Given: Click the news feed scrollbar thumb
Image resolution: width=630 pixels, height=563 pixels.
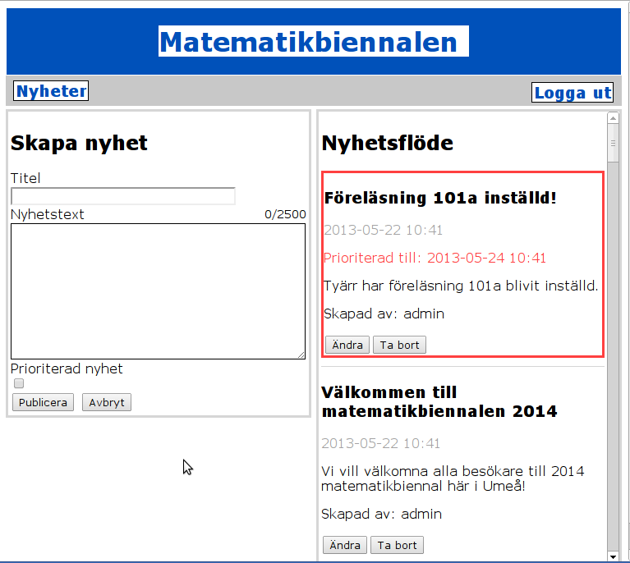Looking at the screenshot, I should [613, 143].
